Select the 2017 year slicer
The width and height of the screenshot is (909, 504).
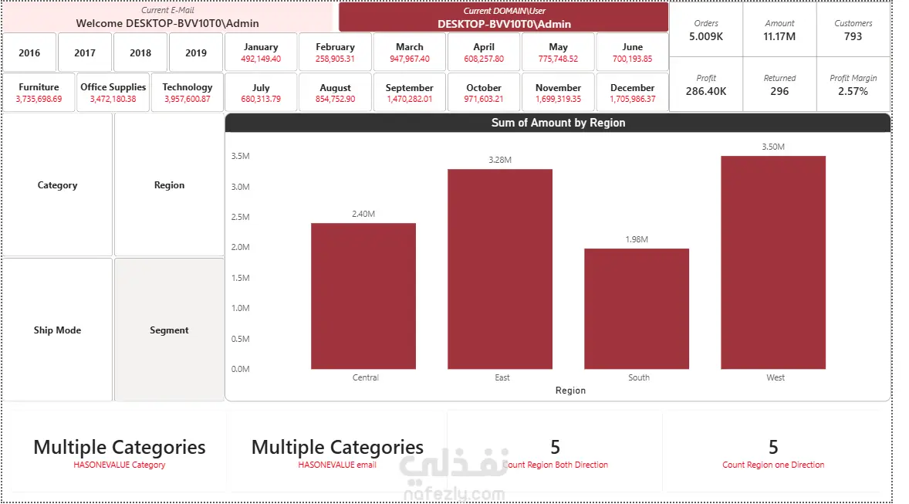pos(85,52)
